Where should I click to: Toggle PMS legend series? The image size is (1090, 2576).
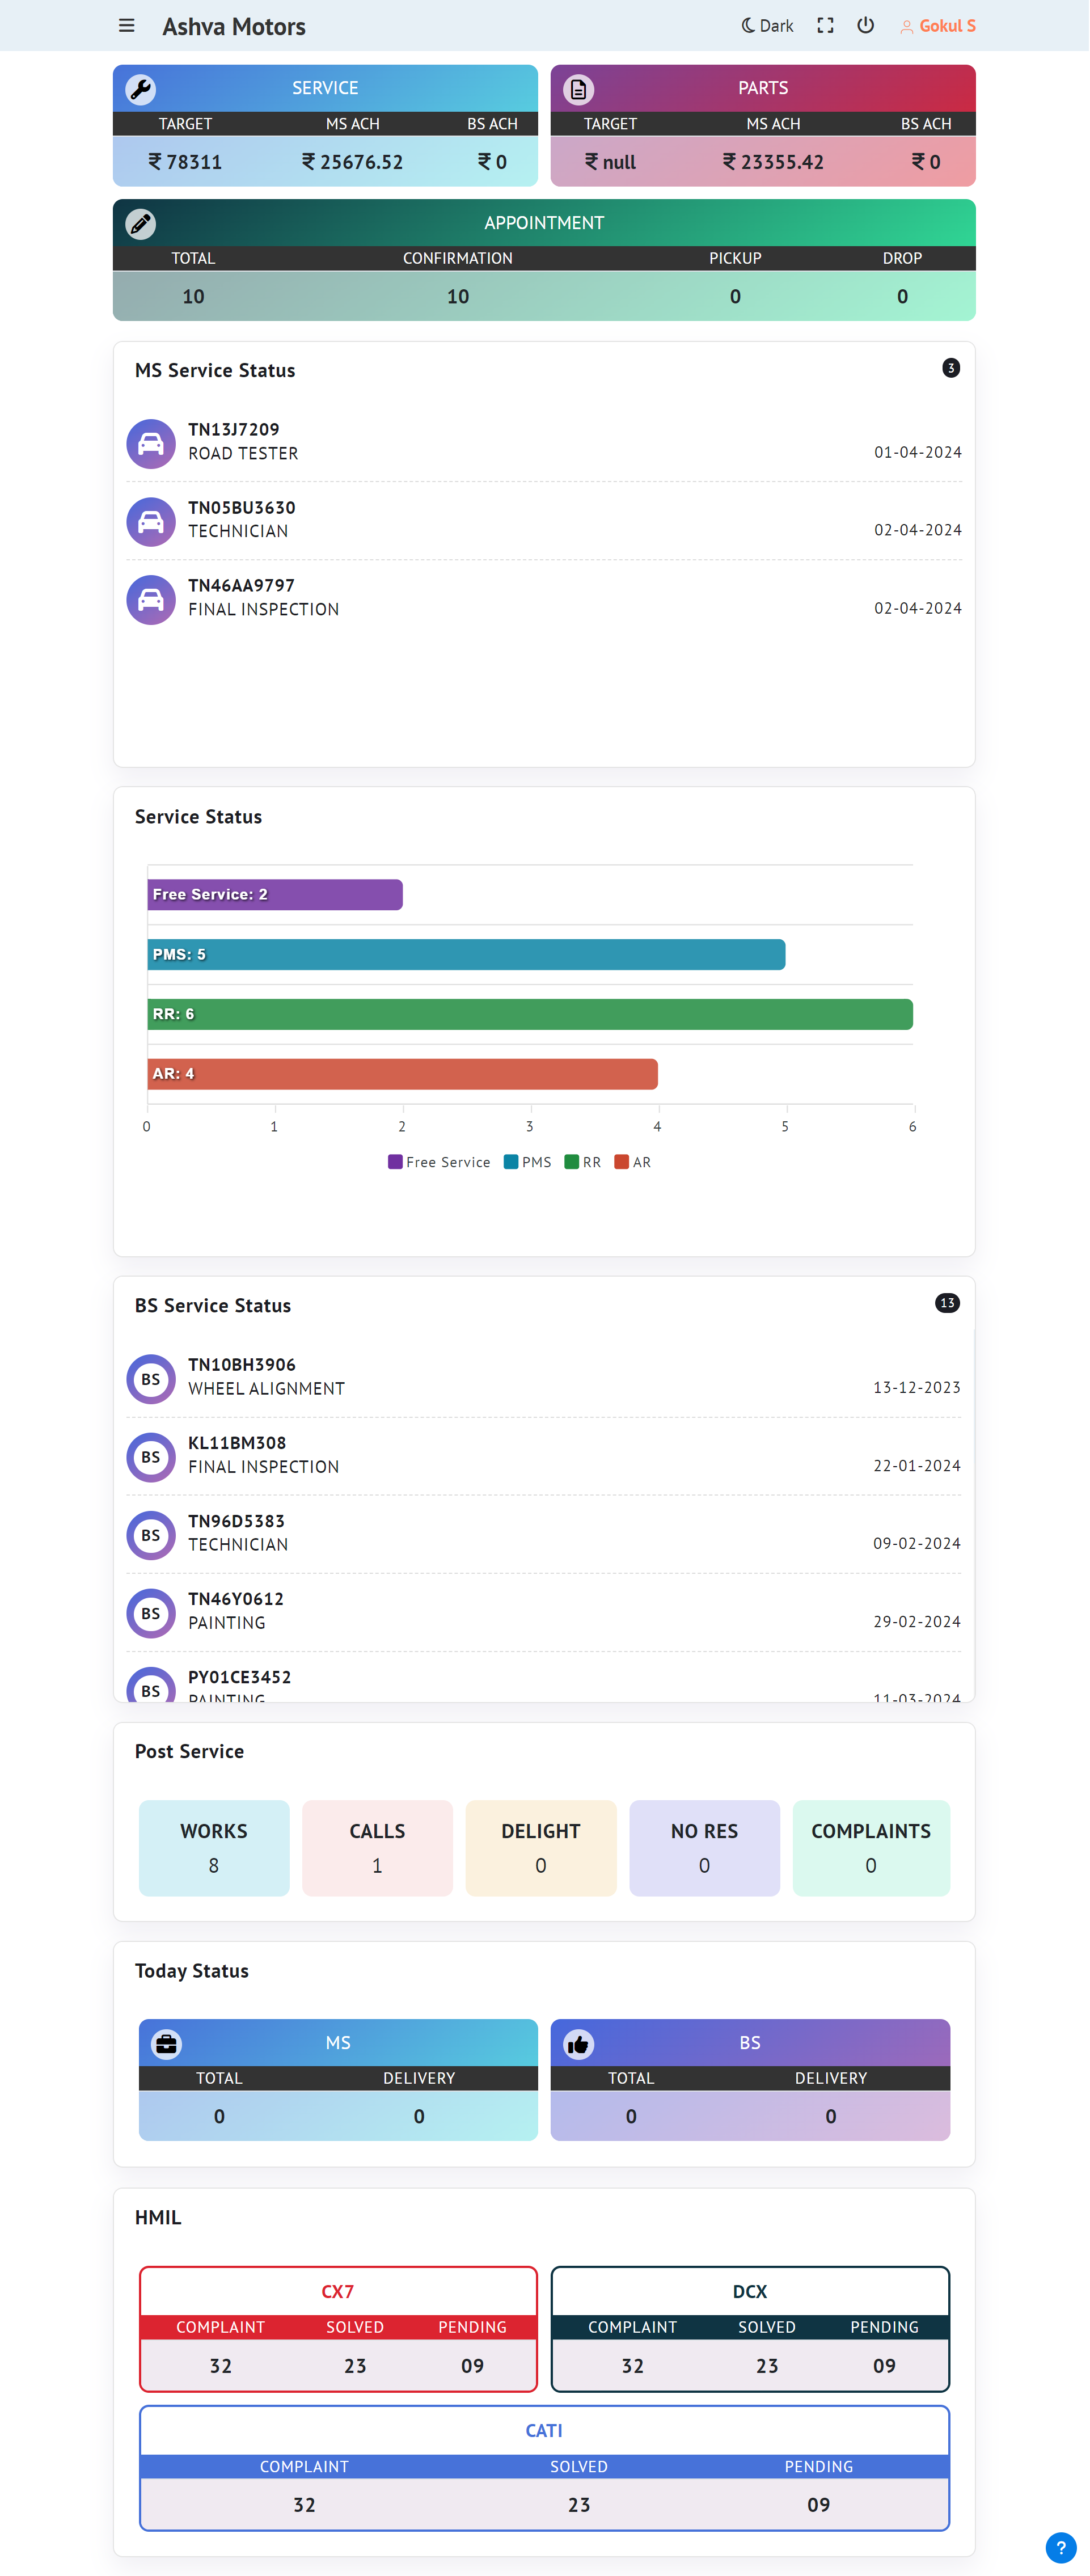click(x=528, y=1162)
